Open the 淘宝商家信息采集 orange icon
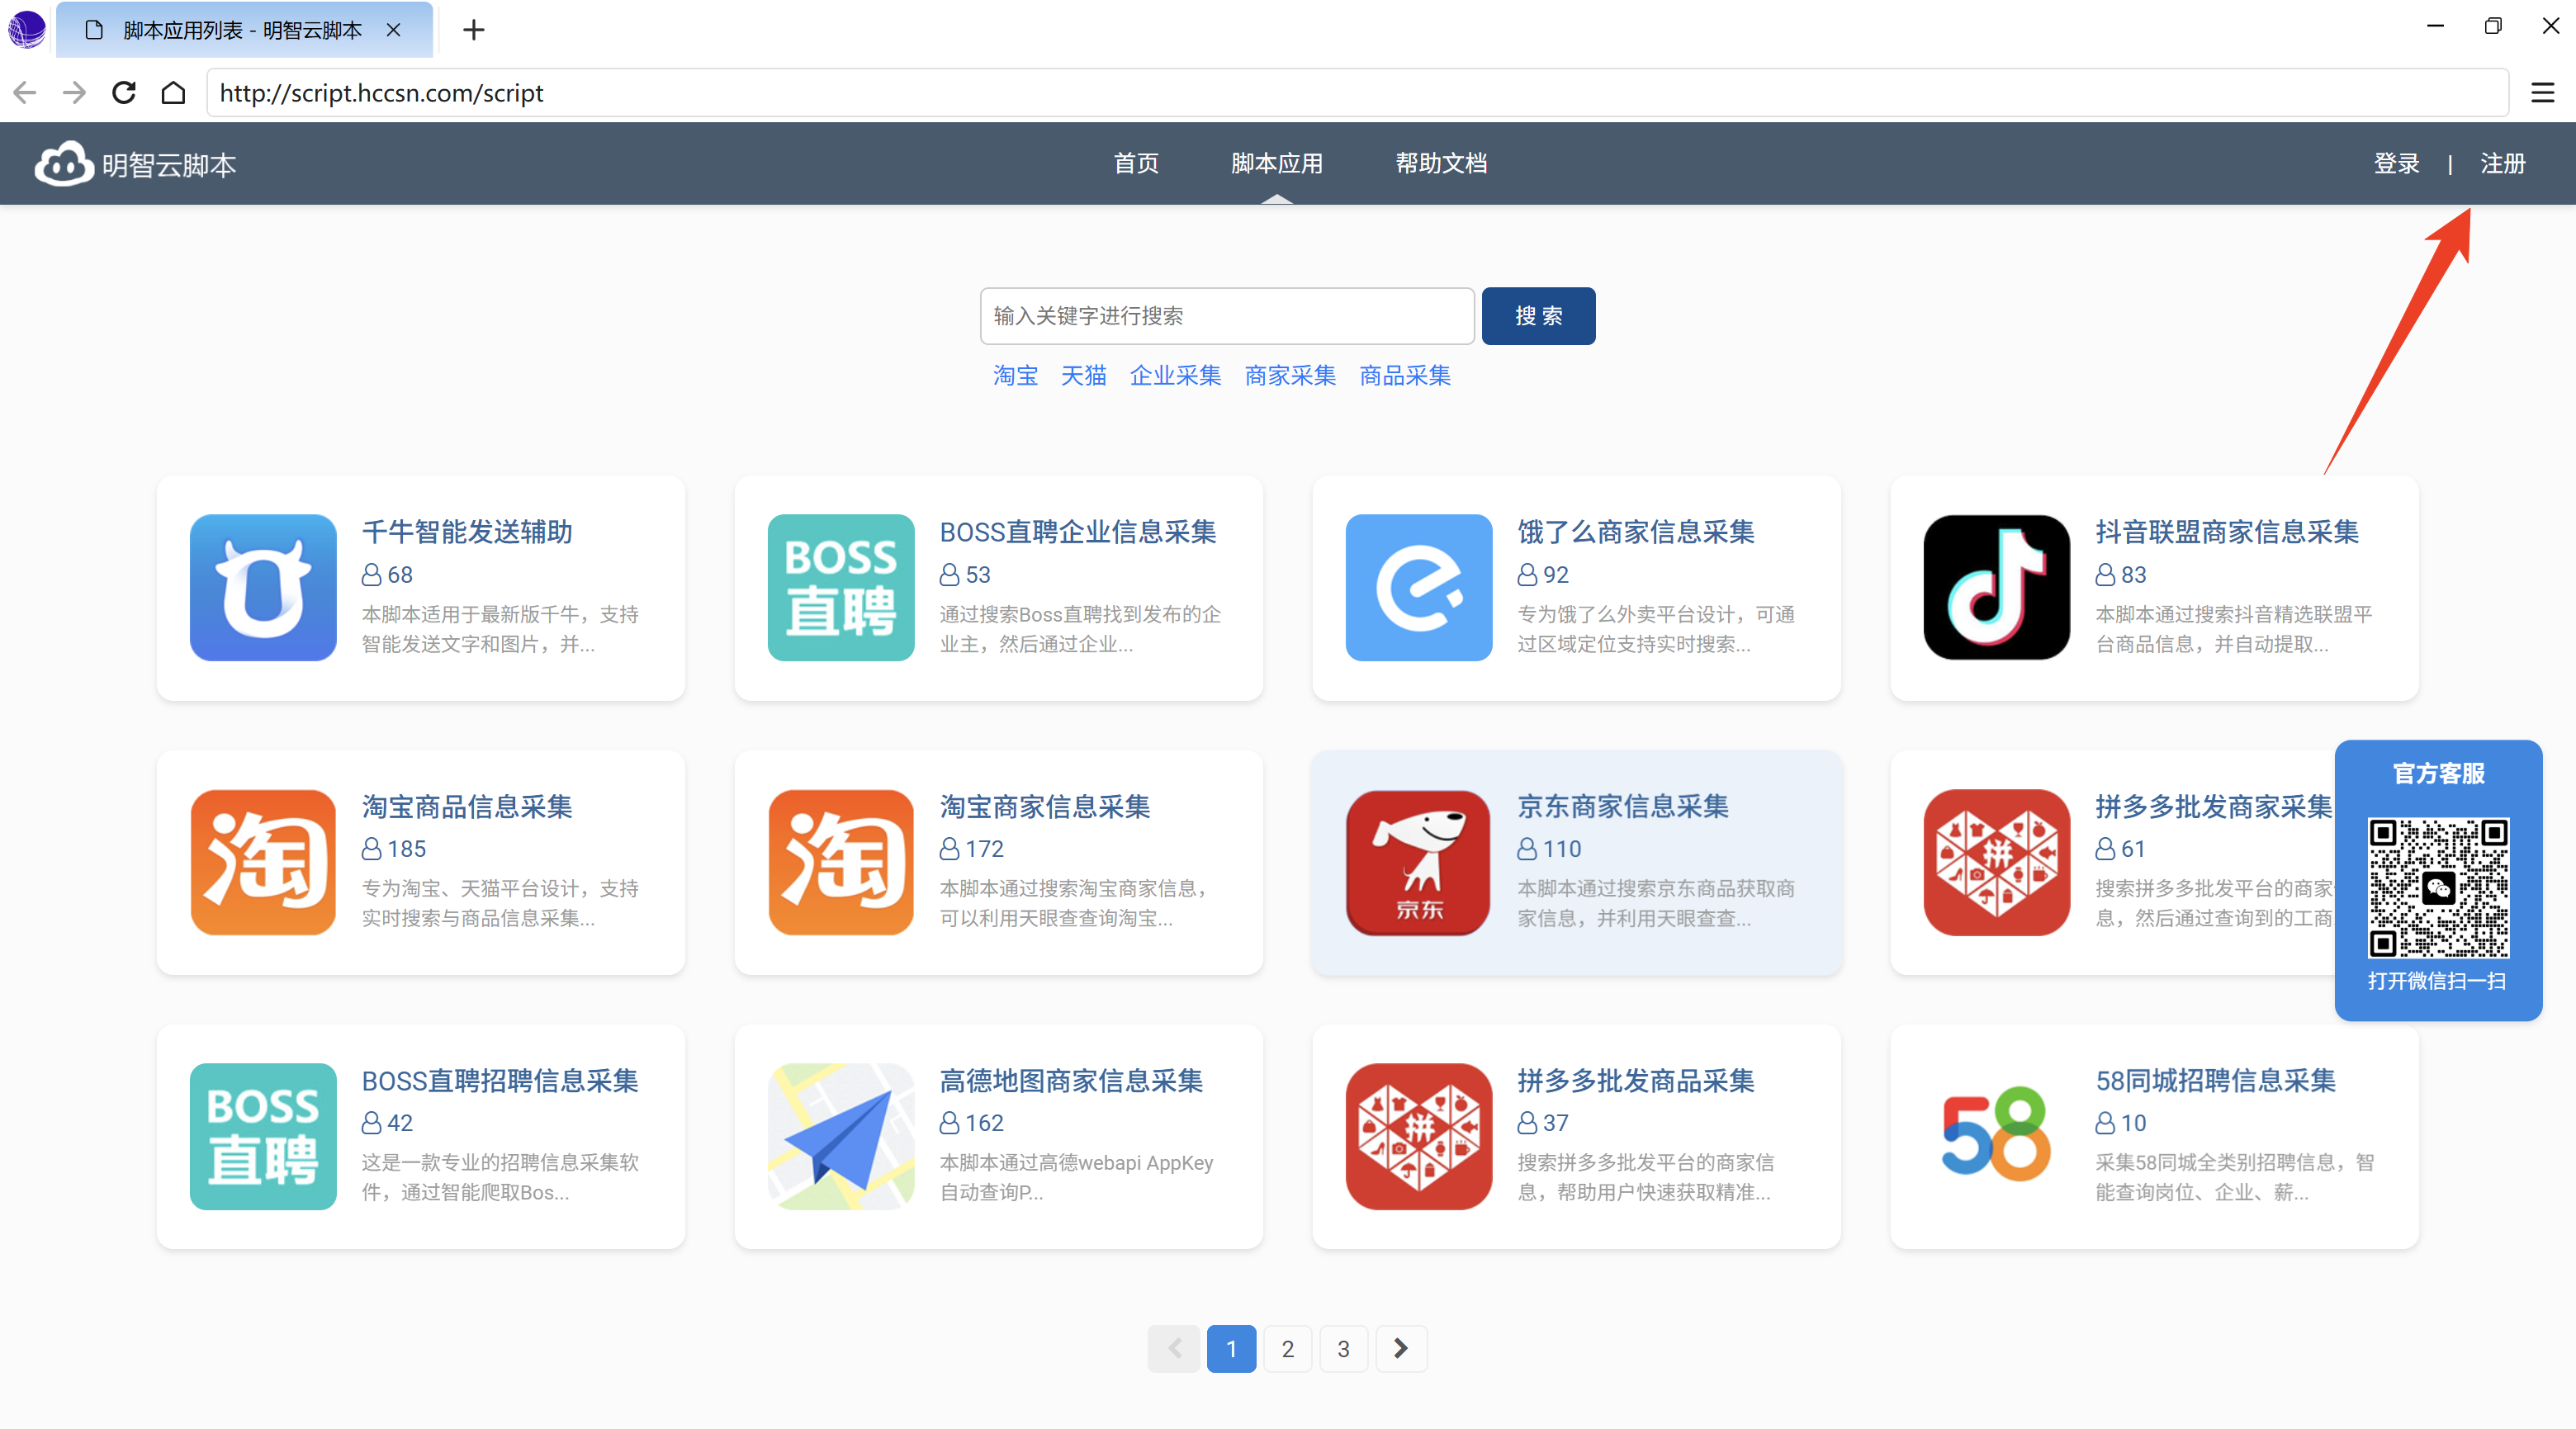The height and width of the screenshot is (1429, 2576). click(x=841, y=862)
